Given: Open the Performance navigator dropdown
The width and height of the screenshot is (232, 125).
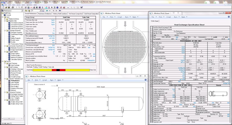Looking at the screenshot, I should (22, 11).
